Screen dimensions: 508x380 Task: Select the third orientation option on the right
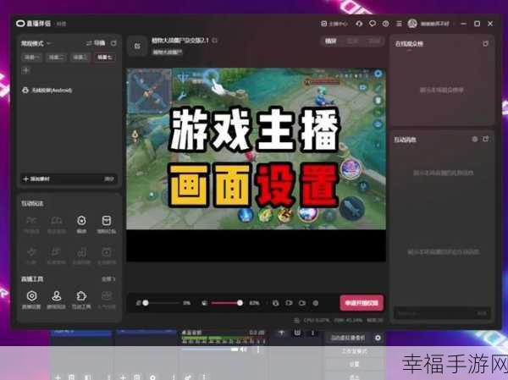pyautogui.click(x=373, y=41)
